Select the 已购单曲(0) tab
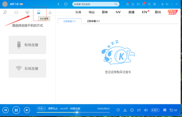 click(70, 21)
